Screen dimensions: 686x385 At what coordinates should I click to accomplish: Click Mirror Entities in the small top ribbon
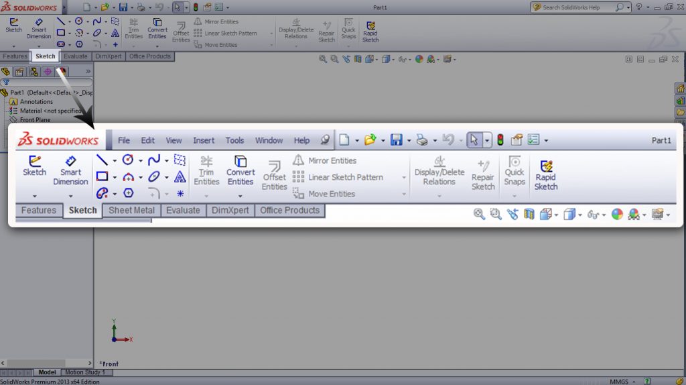(216, 21)
